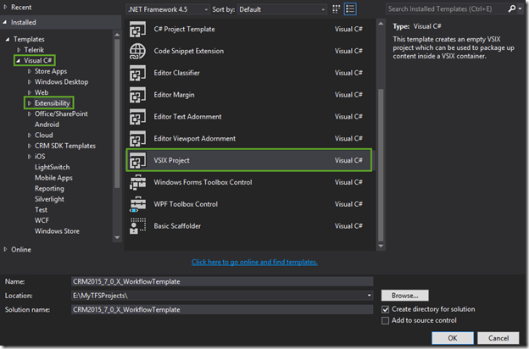The width and height of the screenshot is (529, 349).
Task: Expand the Recent section
Action: (5, 7)
